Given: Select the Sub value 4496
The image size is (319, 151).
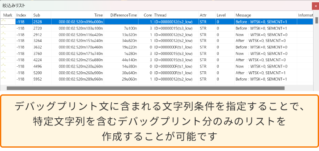Looking at the screenshot, I should point(38,66).
